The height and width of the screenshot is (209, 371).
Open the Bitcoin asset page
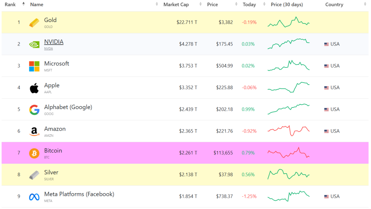[53, 151]
